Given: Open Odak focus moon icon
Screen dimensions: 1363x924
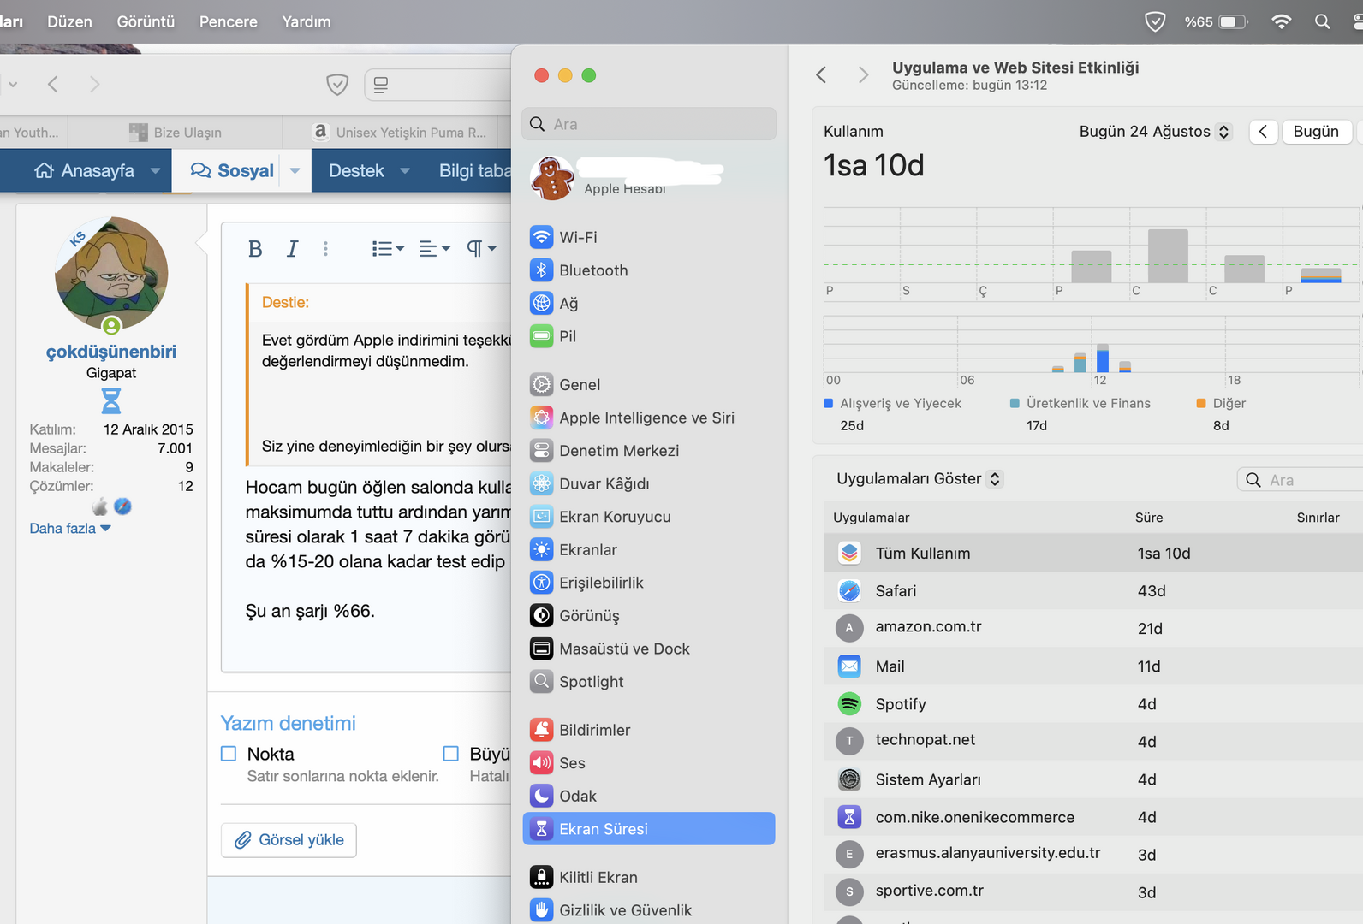Looking at the screenshot, I should pos(541,796).
